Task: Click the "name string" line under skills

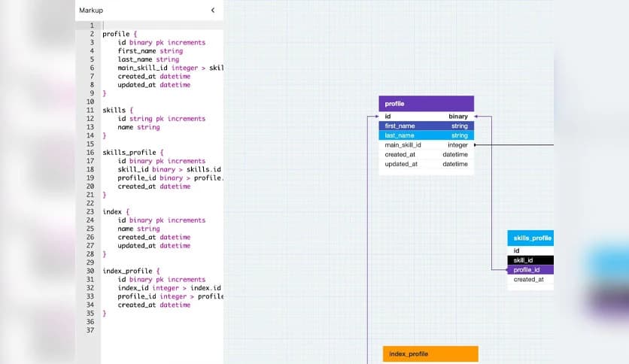Action: tap(138, 127)
